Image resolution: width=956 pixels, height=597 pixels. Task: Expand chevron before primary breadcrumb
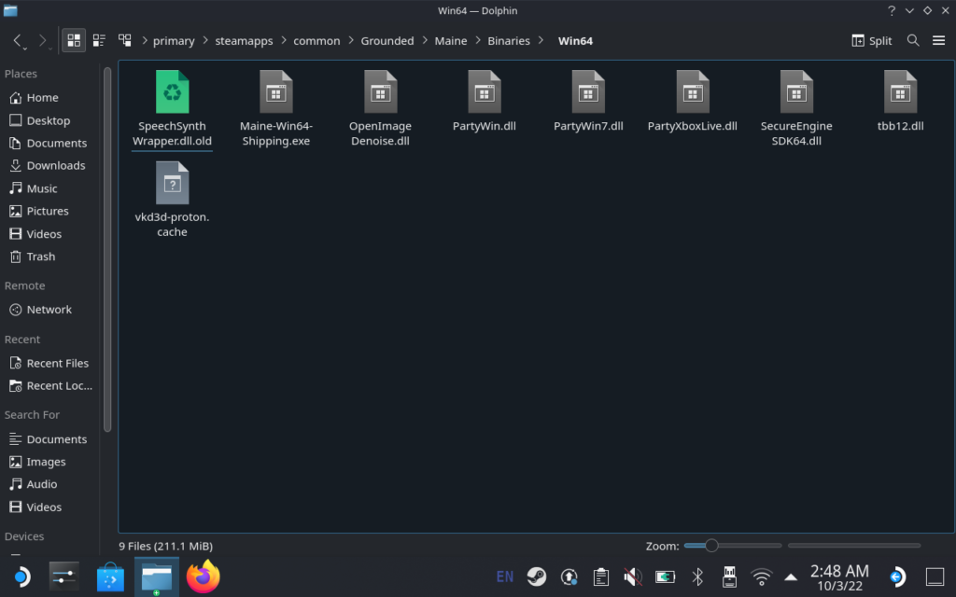(x=145, y=41)
